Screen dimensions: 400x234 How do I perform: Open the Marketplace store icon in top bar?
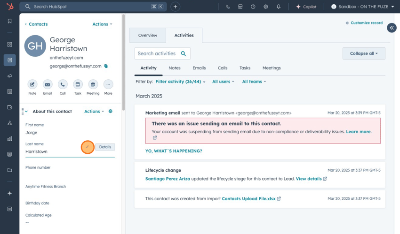[240, 7]
